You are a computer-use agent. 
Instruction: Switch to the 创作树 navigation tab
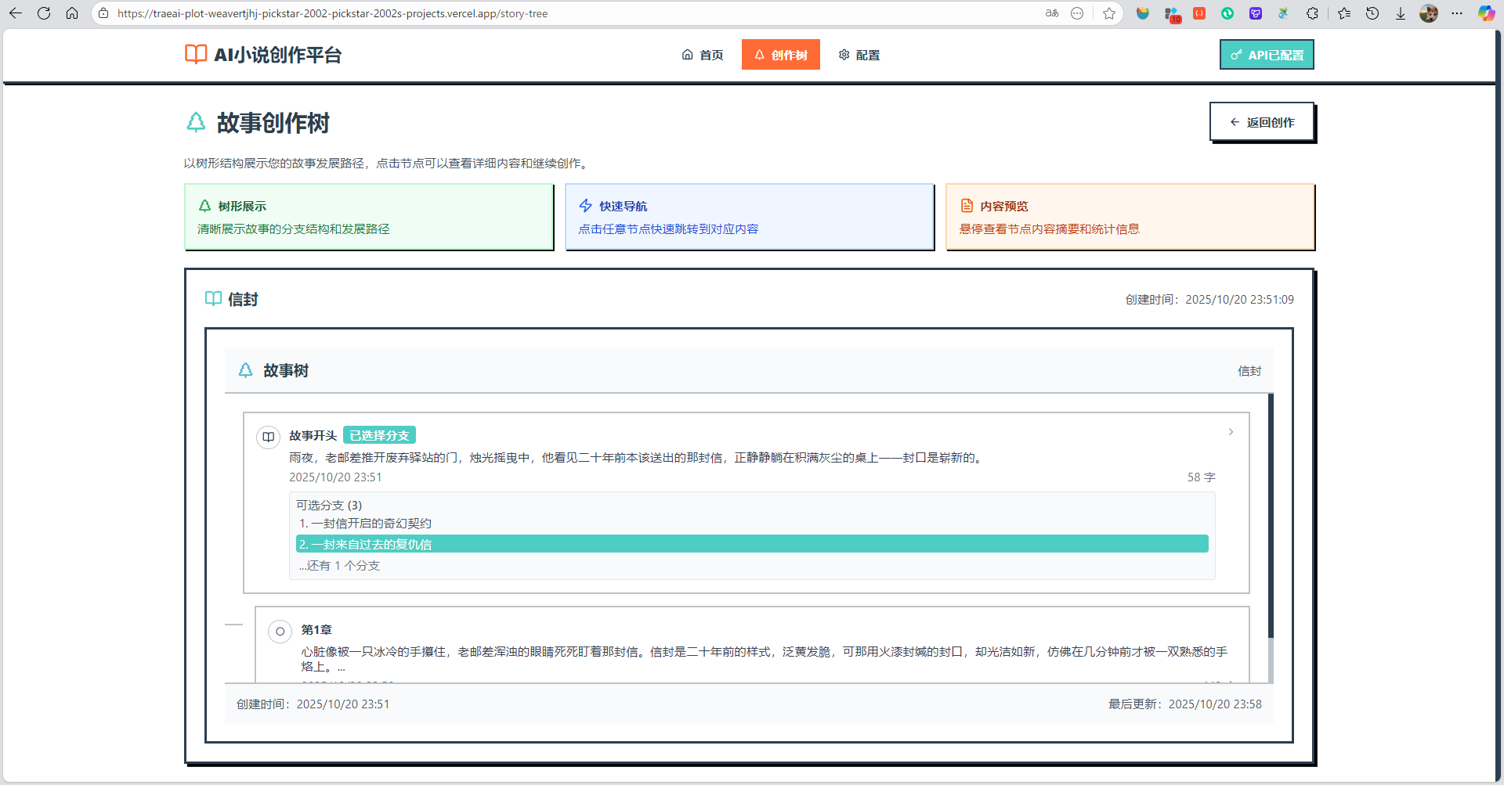(x=780, y=55)
